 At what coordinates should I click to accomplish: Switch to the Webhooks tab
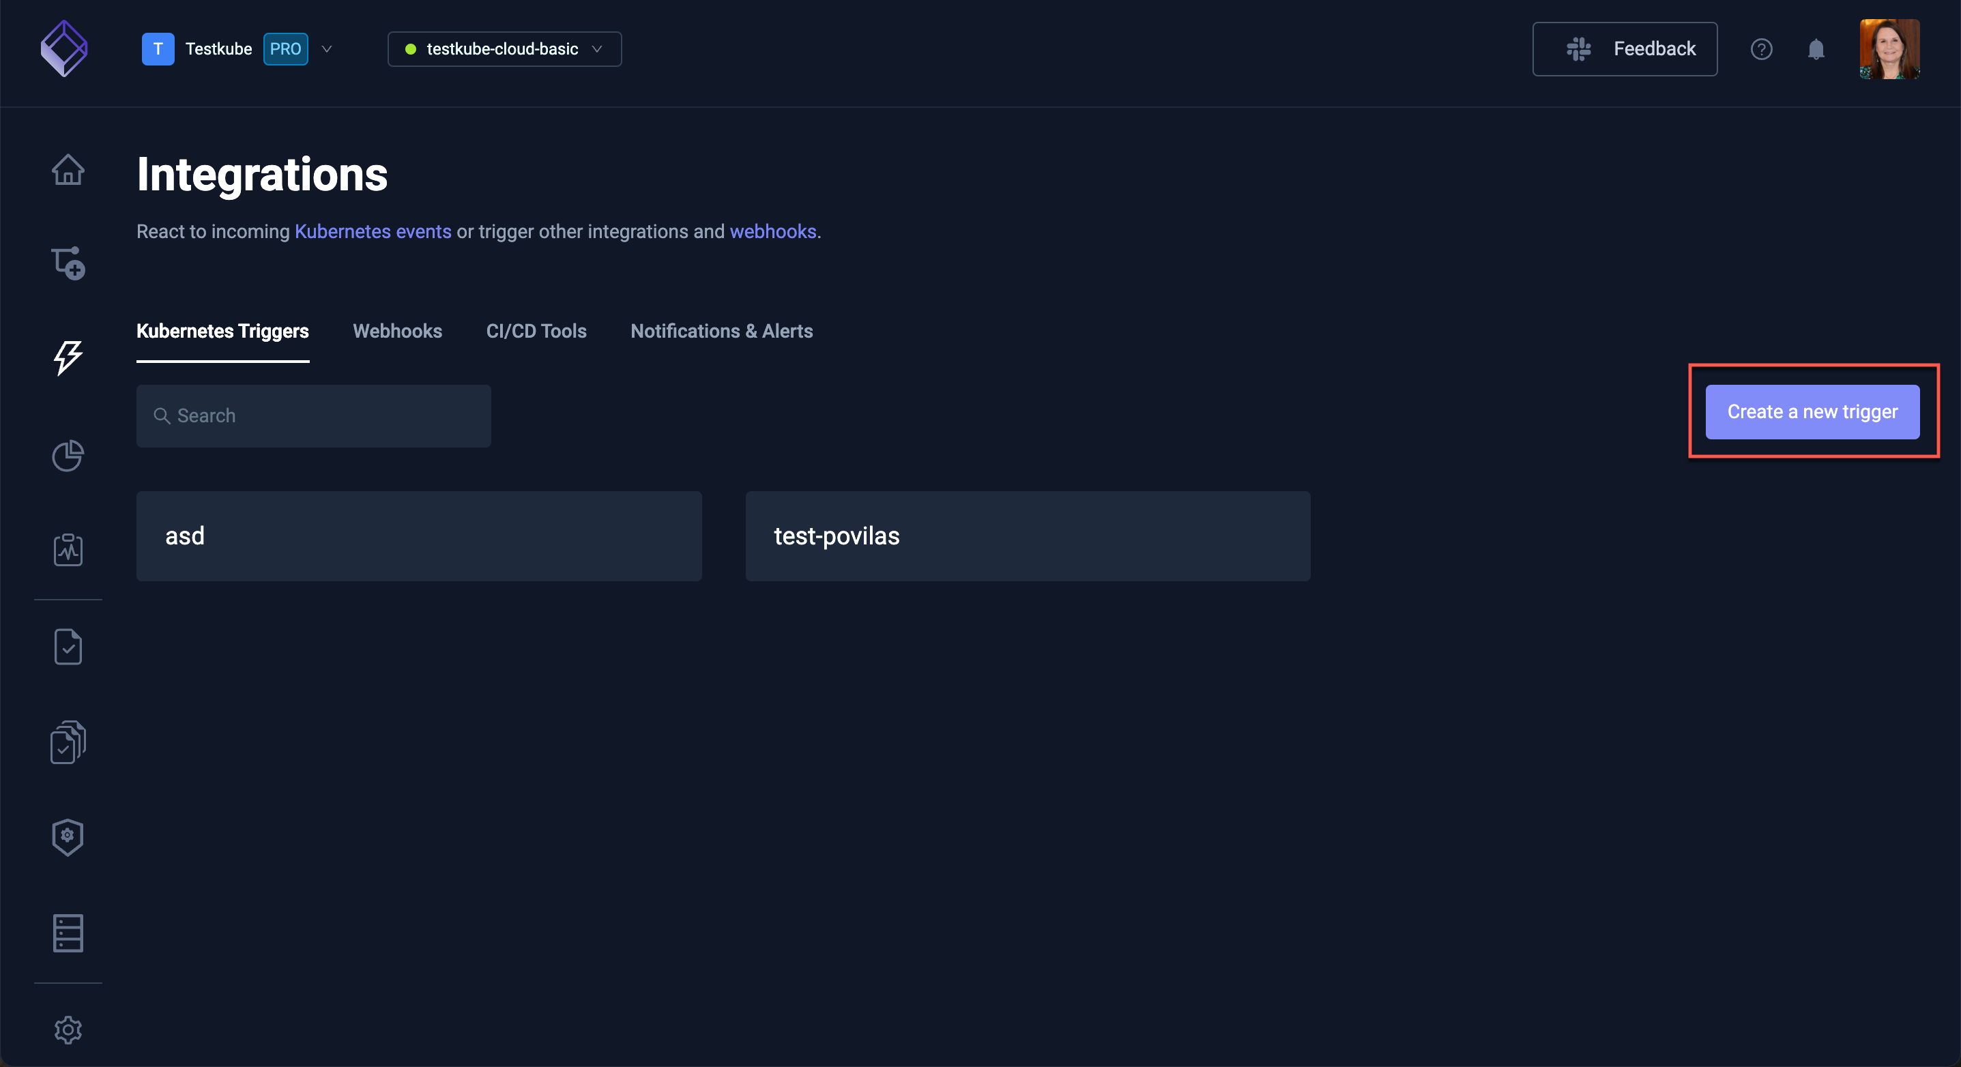(396, 330)
